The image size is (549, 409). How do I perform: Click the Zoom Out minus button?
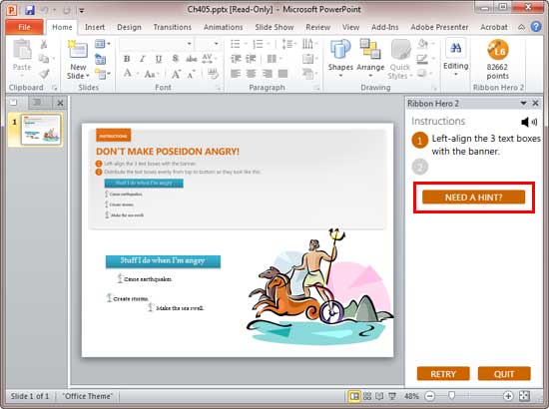coord(429,396)
